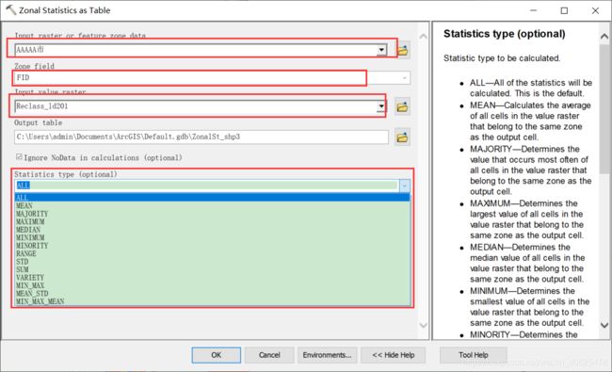Click the Zonal Statistics hammer title icon

[10, 9]
